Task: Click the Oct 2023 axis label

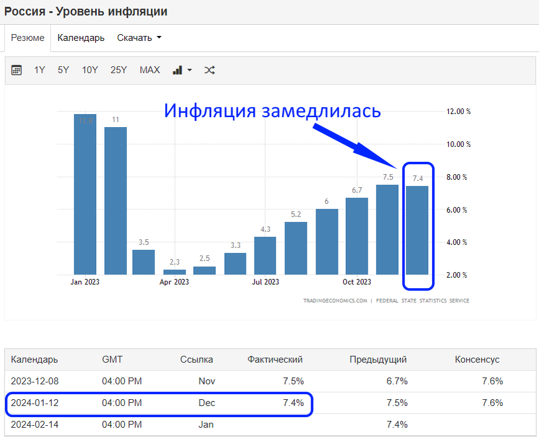Action: 357,282
